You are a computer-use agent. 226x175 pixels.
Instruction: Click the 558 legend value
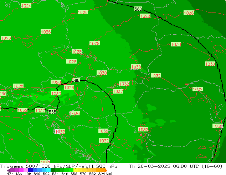click(x=74, y=174)
